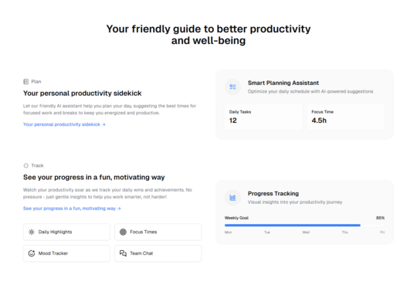Click the Smart Planning Assistant list icon

[x=232, y=87]
